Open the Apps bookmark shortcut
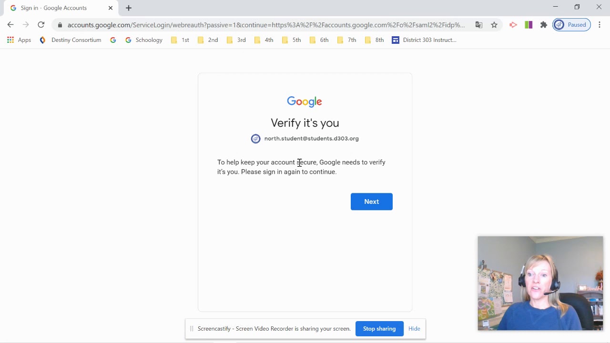The height and width of the screenshot is (343, 610). [19, 40]
